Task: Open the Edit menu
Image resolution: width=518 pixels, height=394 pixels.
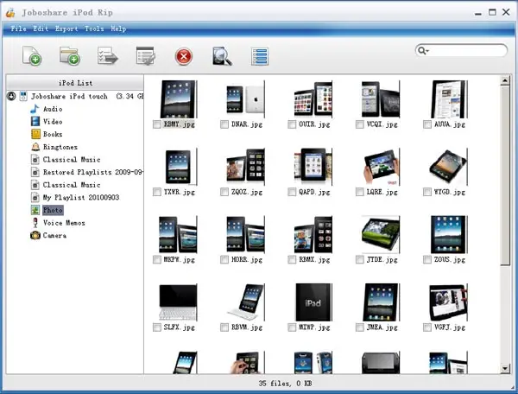Action: coord(41,29)
